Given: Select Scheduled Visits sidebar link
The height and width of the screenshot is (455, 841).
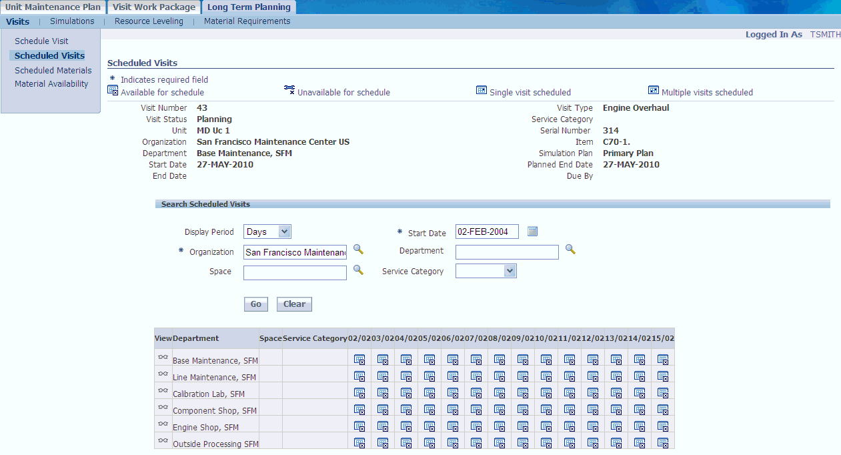Looking at the screenshot, I should pos(49,56).
